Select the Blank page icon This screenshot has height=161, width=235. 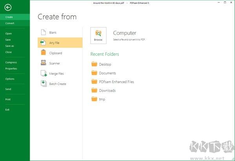click(x=43, y=32)
